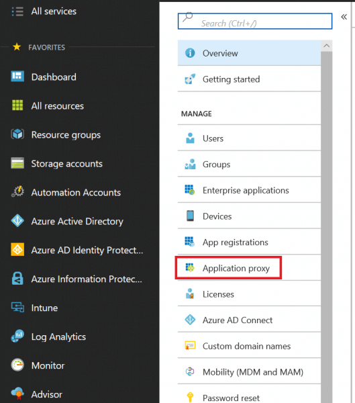Image resolution: width=355 pixels, height=403 pixels.
Task: Click the Azure AD Identity Protection icon
Action: coord(17,249)
